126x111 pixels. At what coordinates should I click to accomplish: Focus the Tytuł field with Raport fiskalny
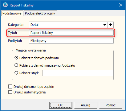(71, 33)
